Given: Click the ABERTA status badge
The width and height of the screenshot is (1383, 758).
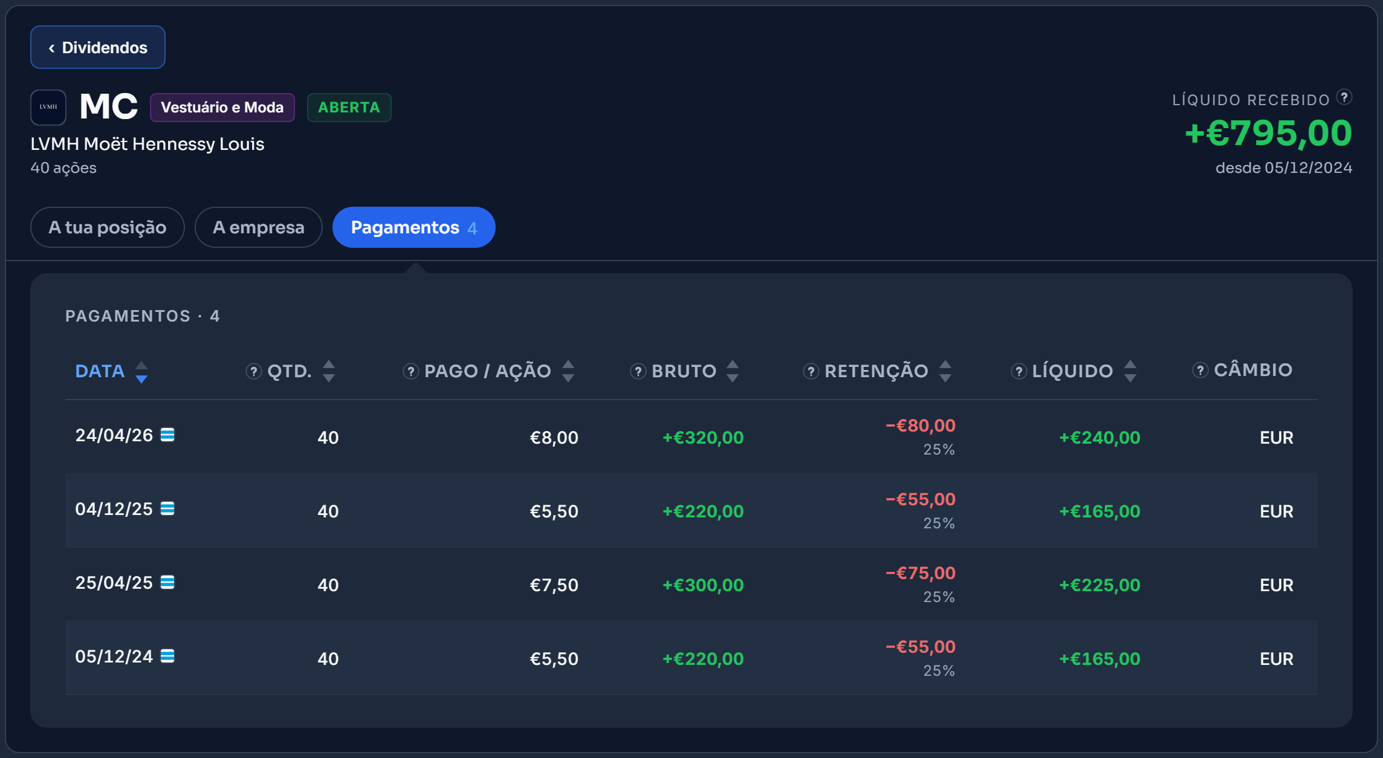Looking at the screenshot, I should [349, 108].
